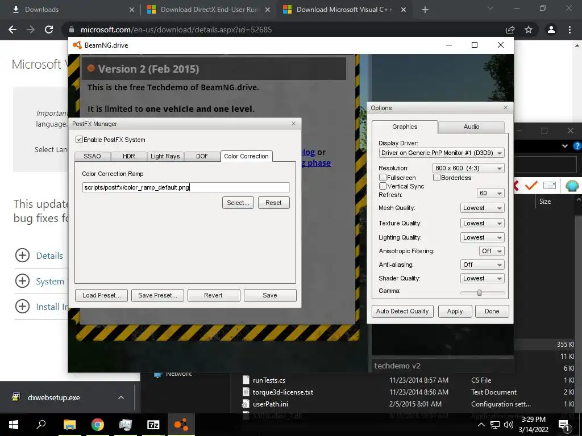Image resolution: width=582 pixels, height=436 pixels.
Task: Open Chrome profile icon
Action: (x=551, y=30)
